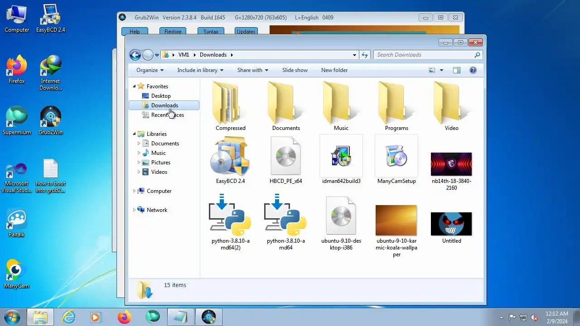Open the Video folder
The image size is (580, 326).
click(x=452, y=103)
